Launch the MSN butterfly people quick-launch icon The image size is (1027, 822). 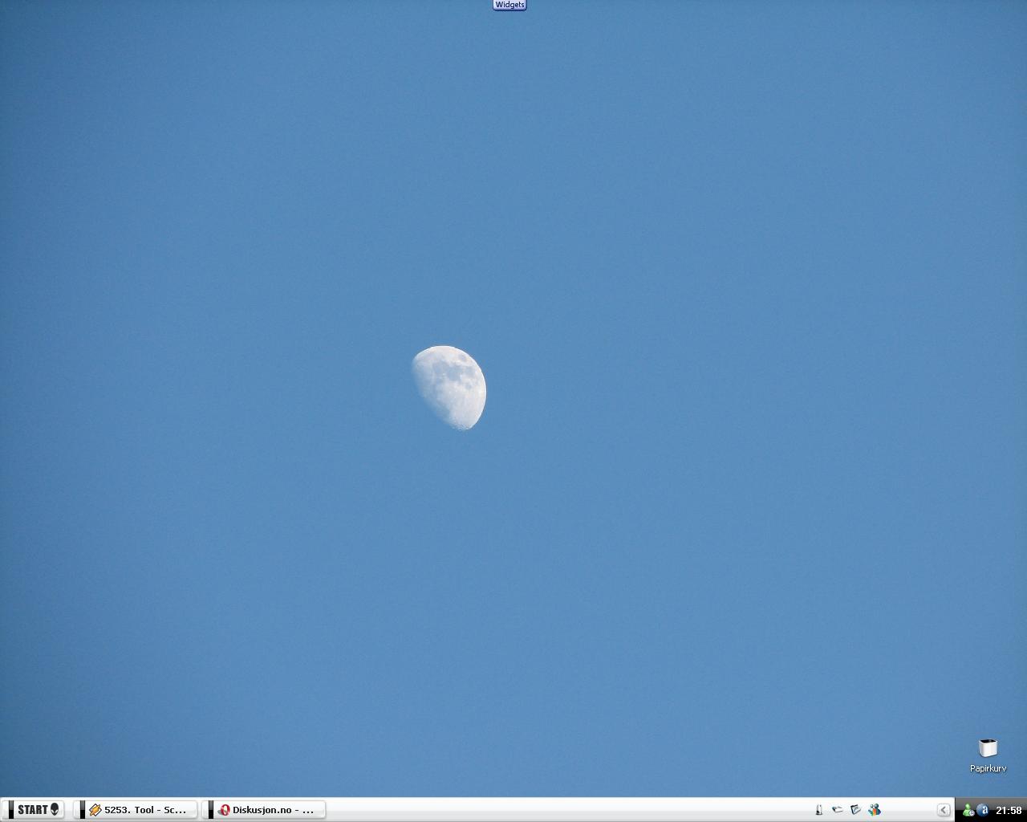[875, 810]
